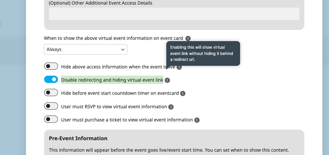This screenshot has width=329, height=155.
Task: Click info icon after 'Hide above access information'
Action: (179, 67)
